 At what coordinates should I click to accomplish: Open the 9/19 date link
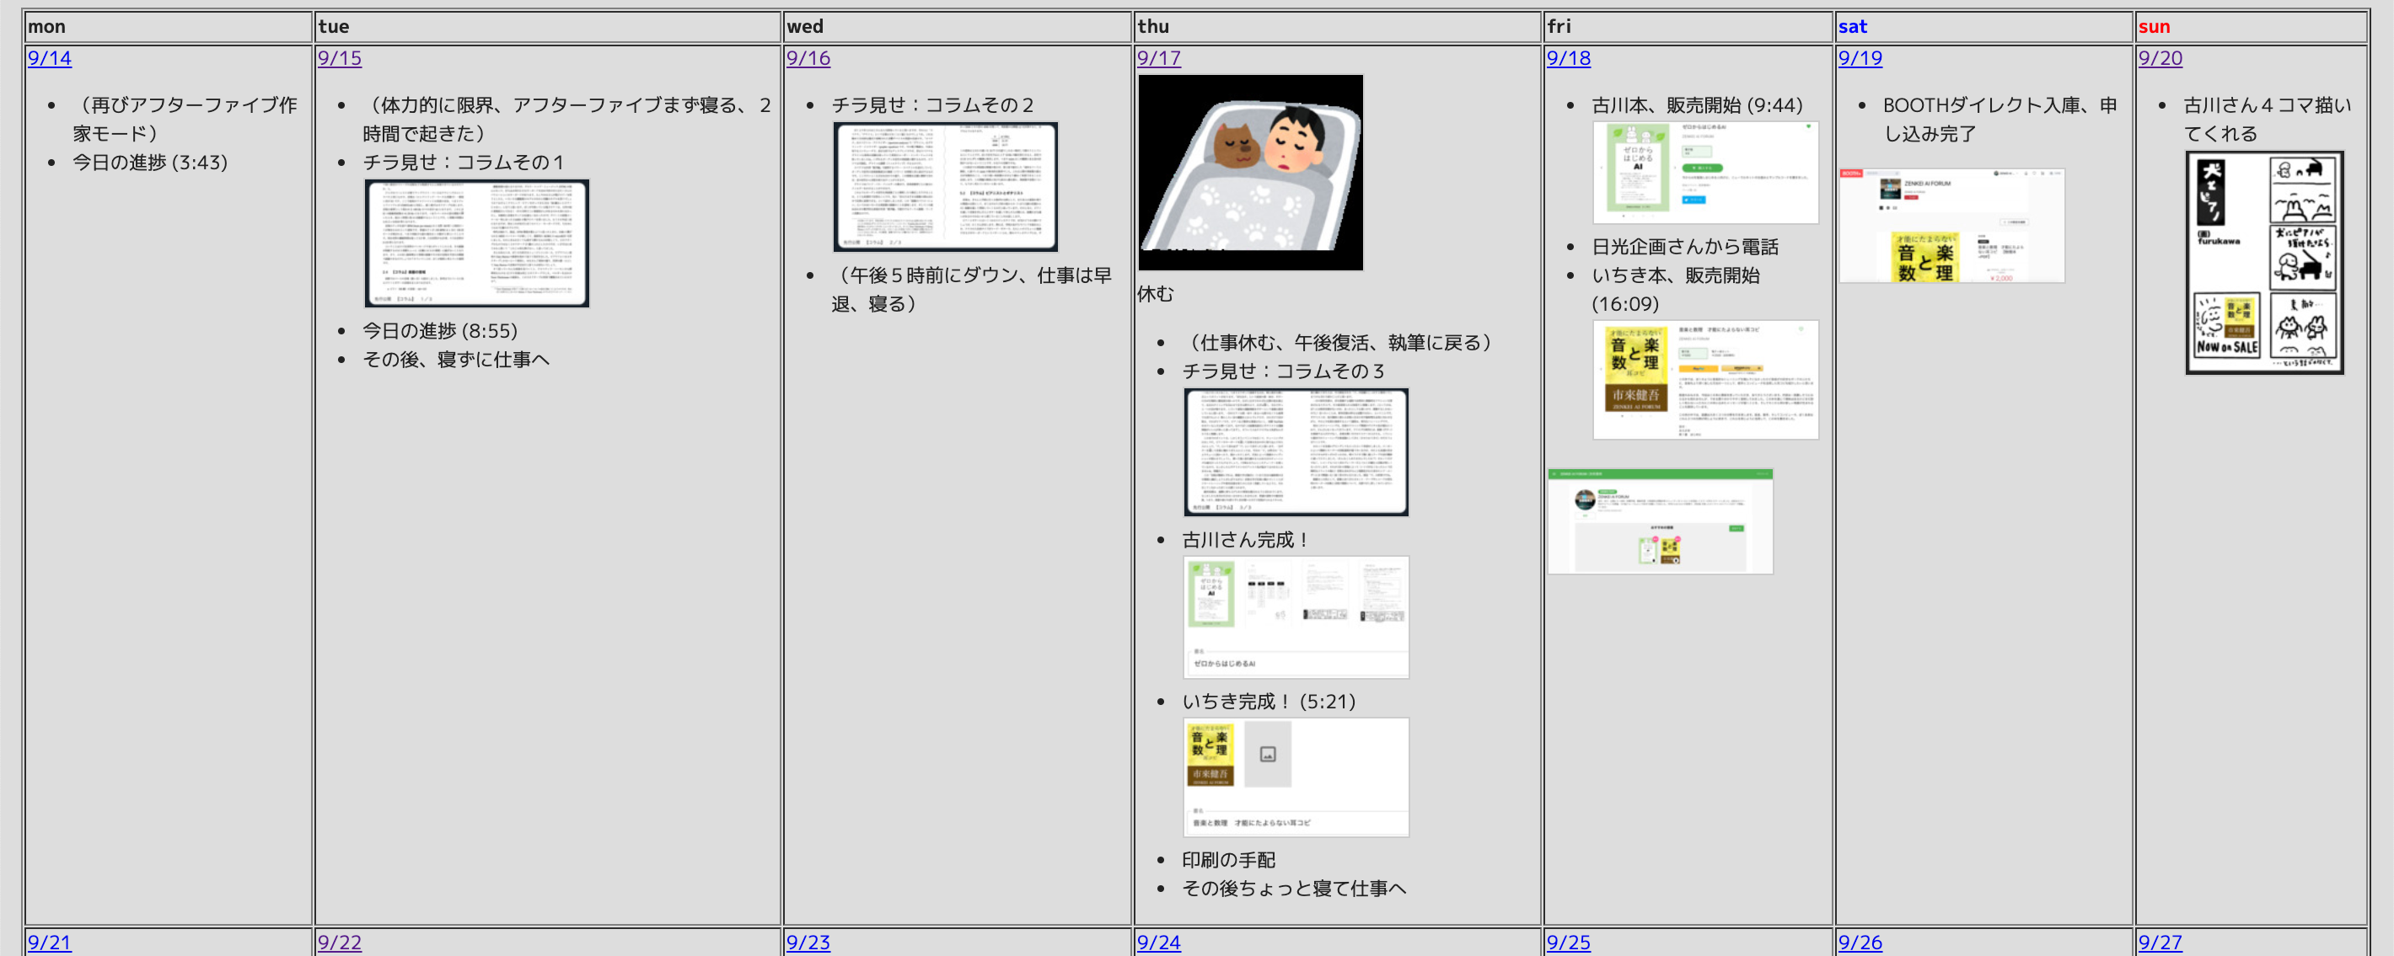point(1859,57)
